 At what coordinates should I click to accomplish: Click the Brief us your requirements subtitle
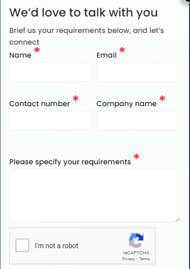point(87,36)
